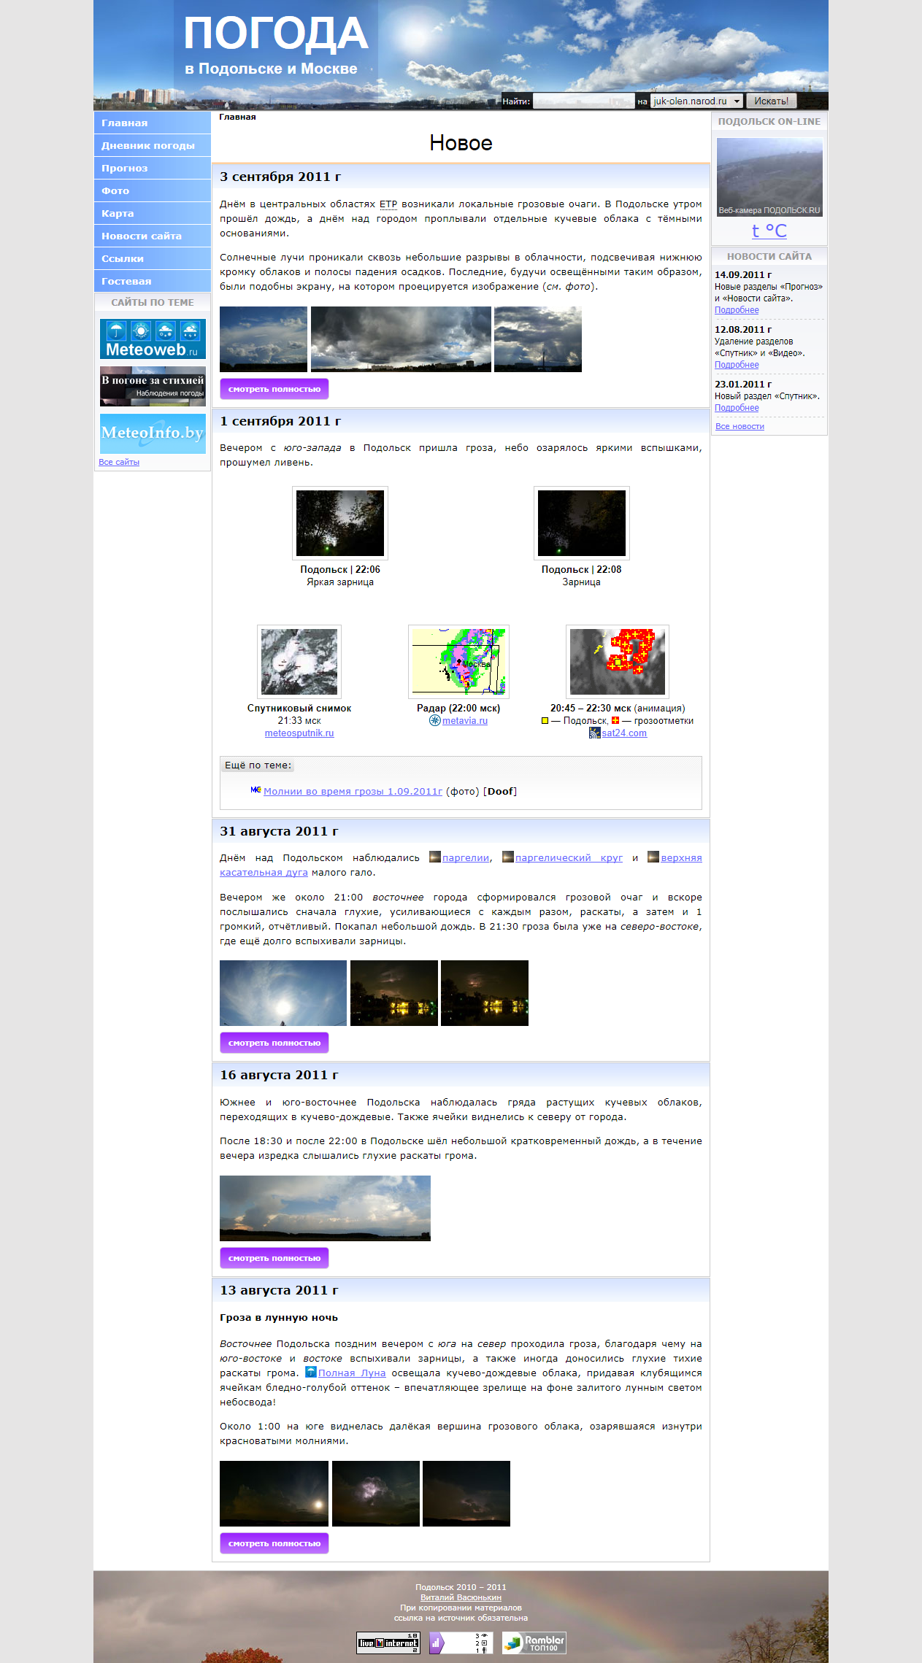Open the last dark-cloud photo of 13 августа

click(466, 1494)
